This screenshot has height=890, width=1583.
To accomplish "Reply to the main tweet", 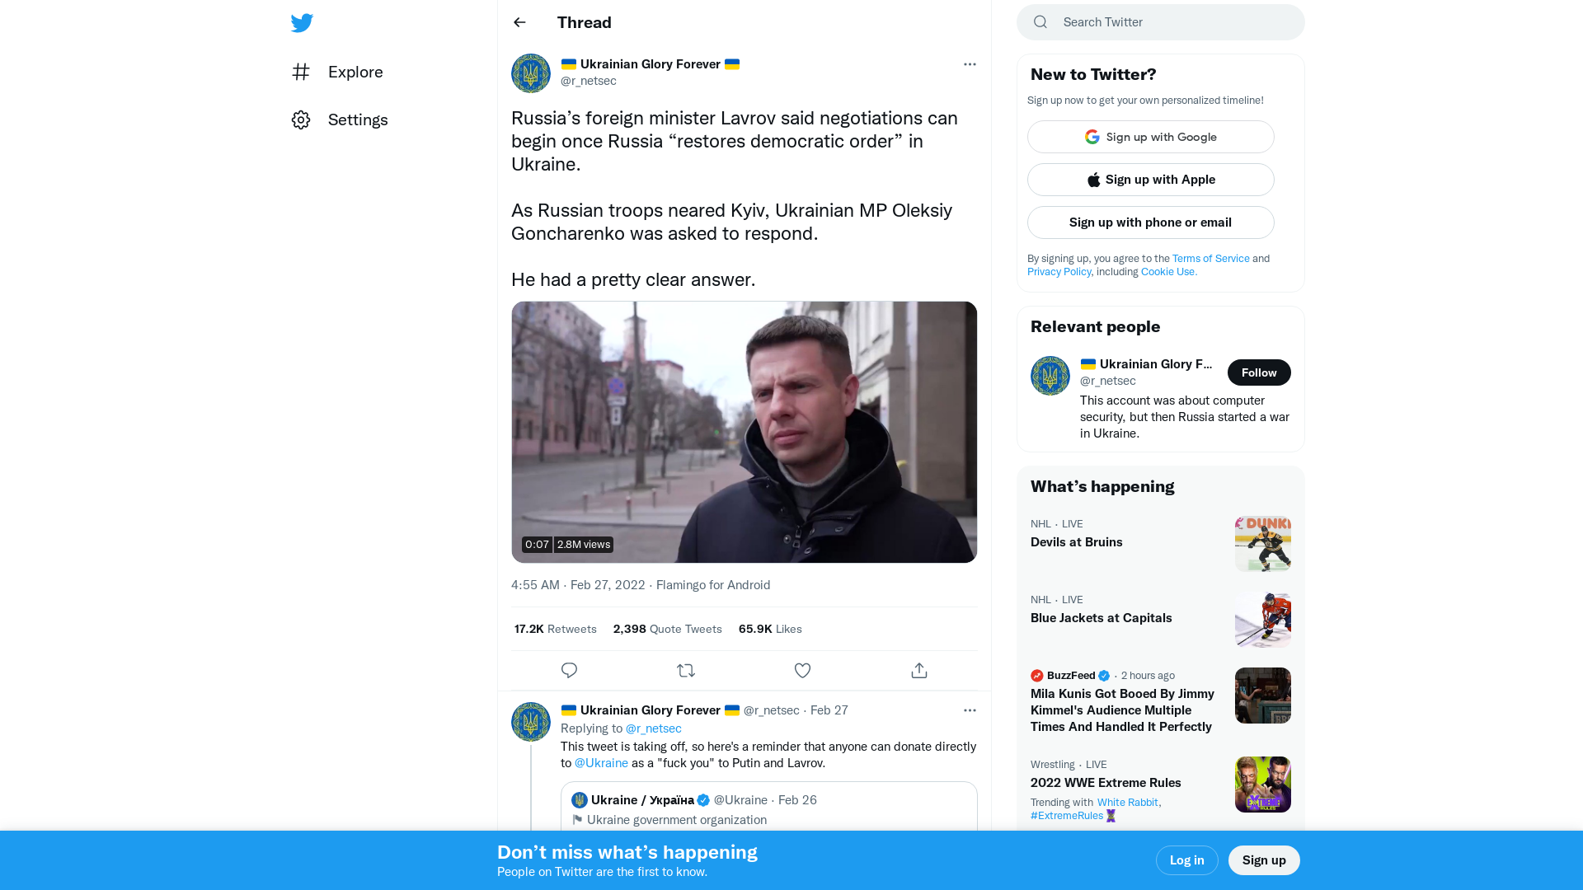I will coord(569,671).
